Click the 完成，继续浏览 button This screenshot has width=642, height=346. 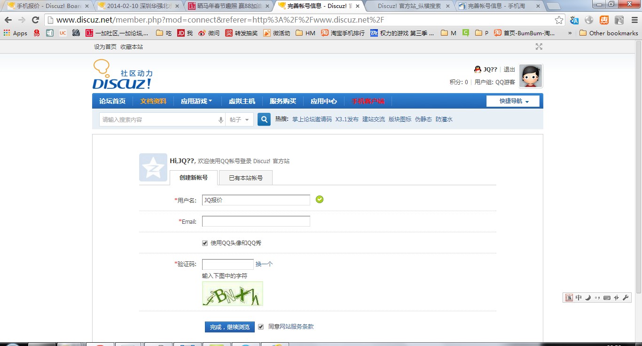click(x=230, y=327)
